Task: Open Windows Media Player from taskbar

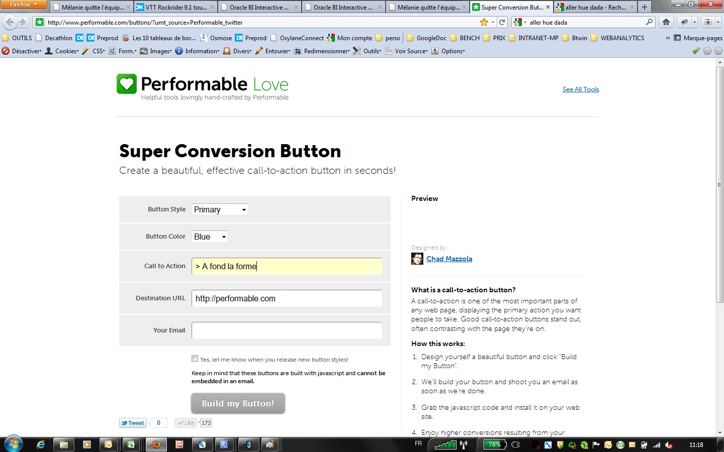Action: coord(86,444)
